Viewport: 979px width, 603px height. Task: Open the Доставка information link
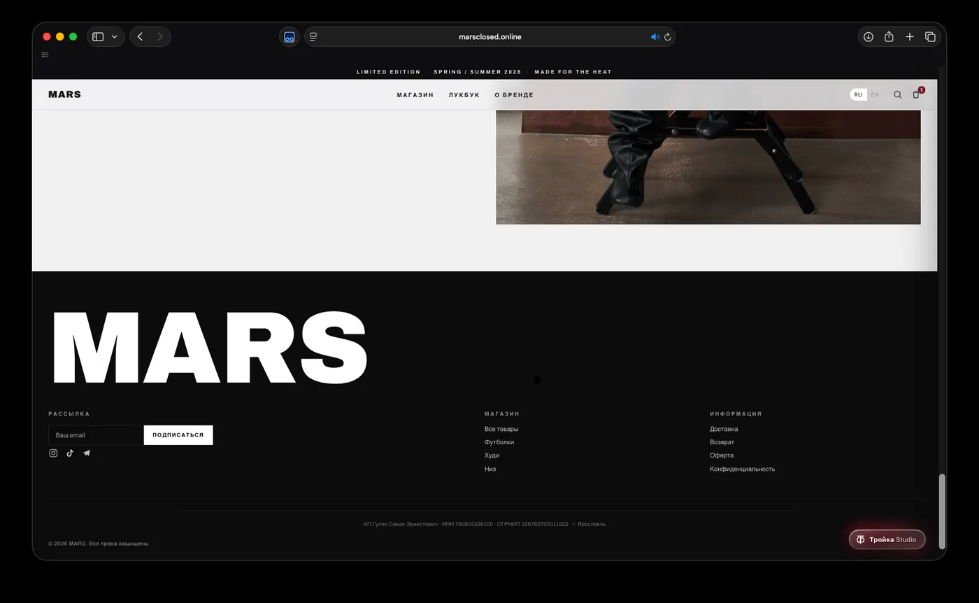pos(724,429)
